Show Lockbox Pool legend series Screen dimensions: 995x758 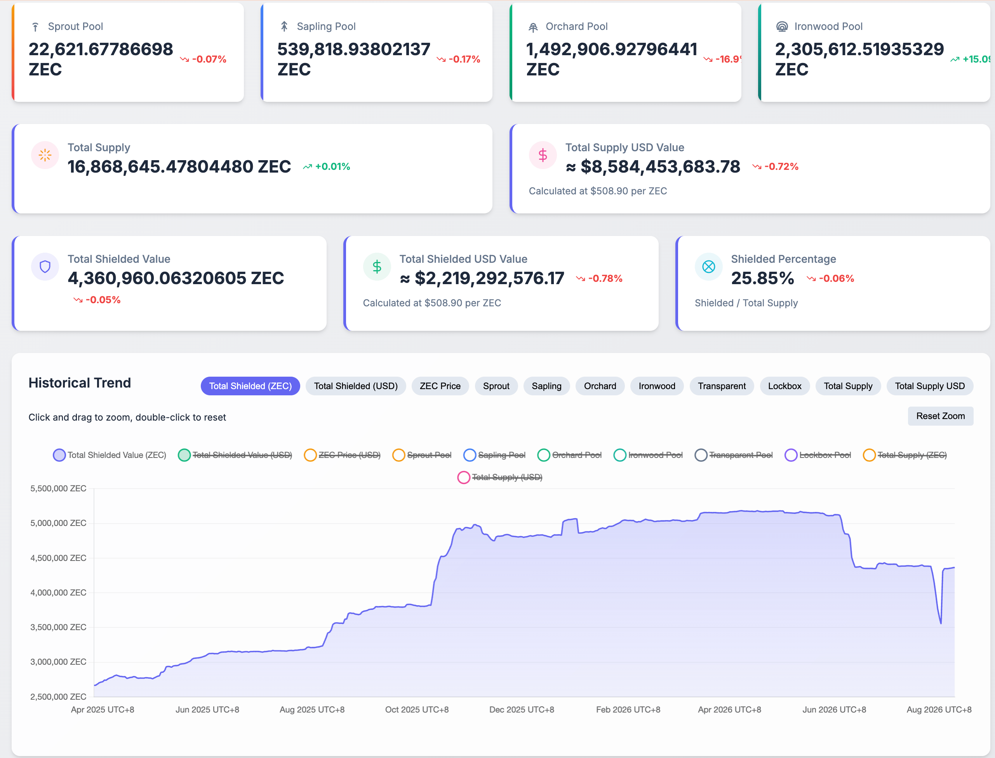pos(818,455)
